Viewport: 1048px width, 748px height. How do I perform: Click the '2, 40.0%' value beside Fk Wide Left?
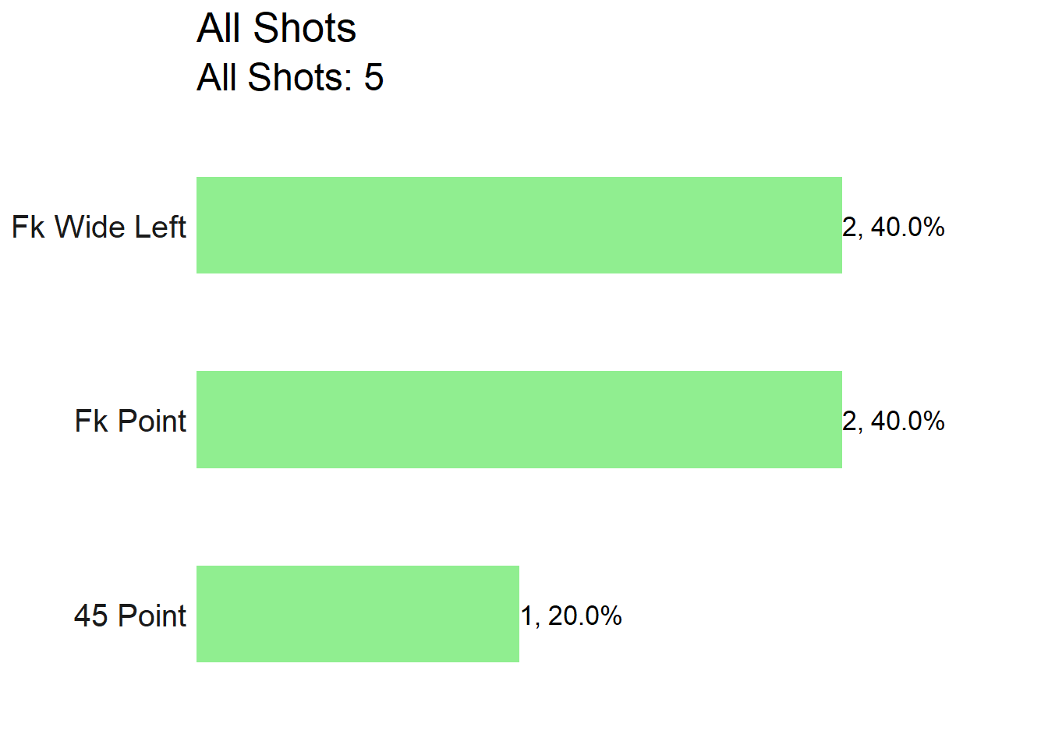pos(894,227)
